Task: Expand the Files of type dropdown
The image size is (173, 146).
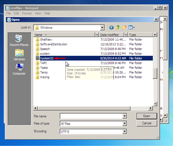Action: click(x=125, y=123)
